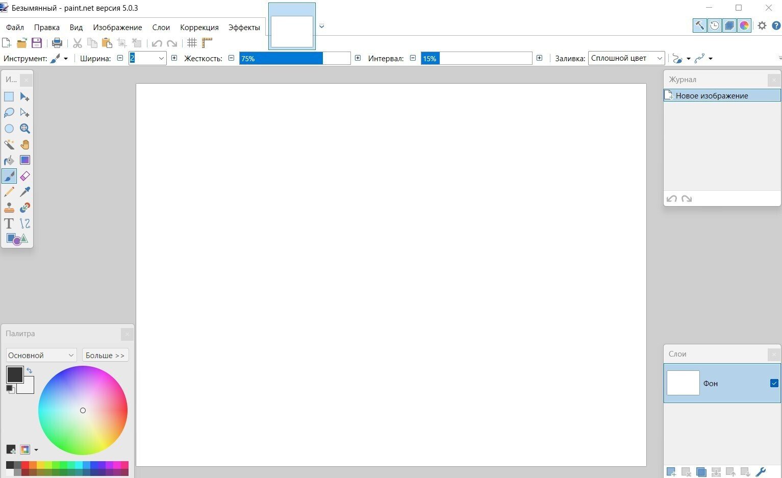Click the Paste clipboard icon
782x478 pixels.
pyautogui.click(x=107, y=43)
